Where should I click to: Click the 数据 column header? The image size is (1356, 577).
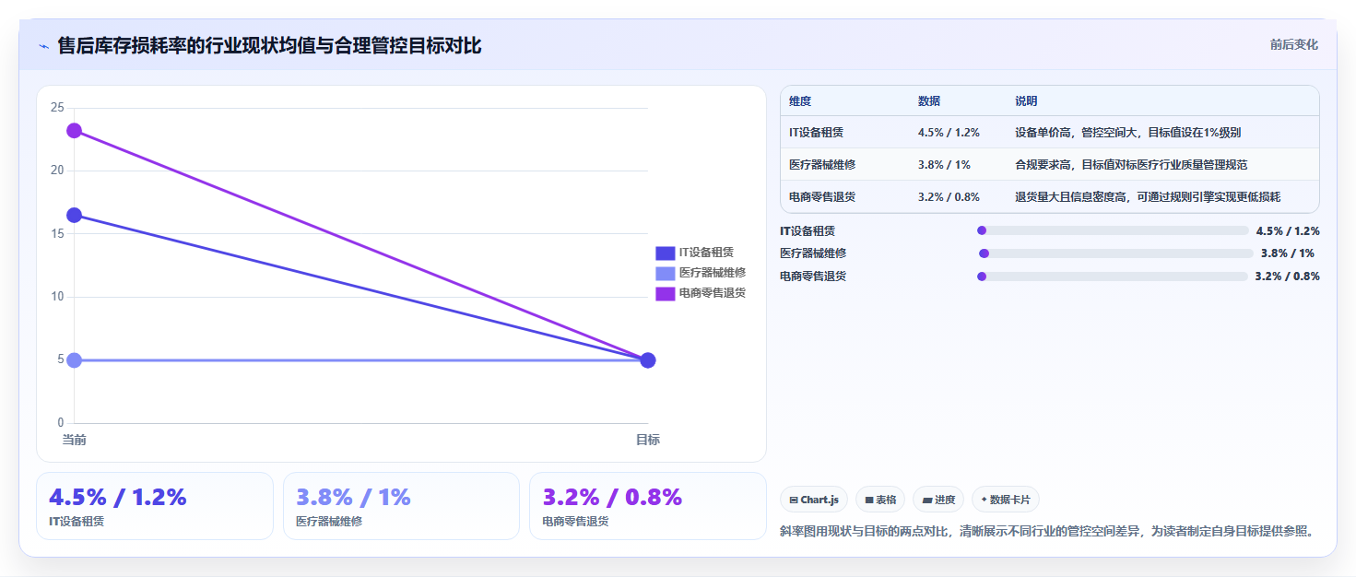[x=929, y=101]
